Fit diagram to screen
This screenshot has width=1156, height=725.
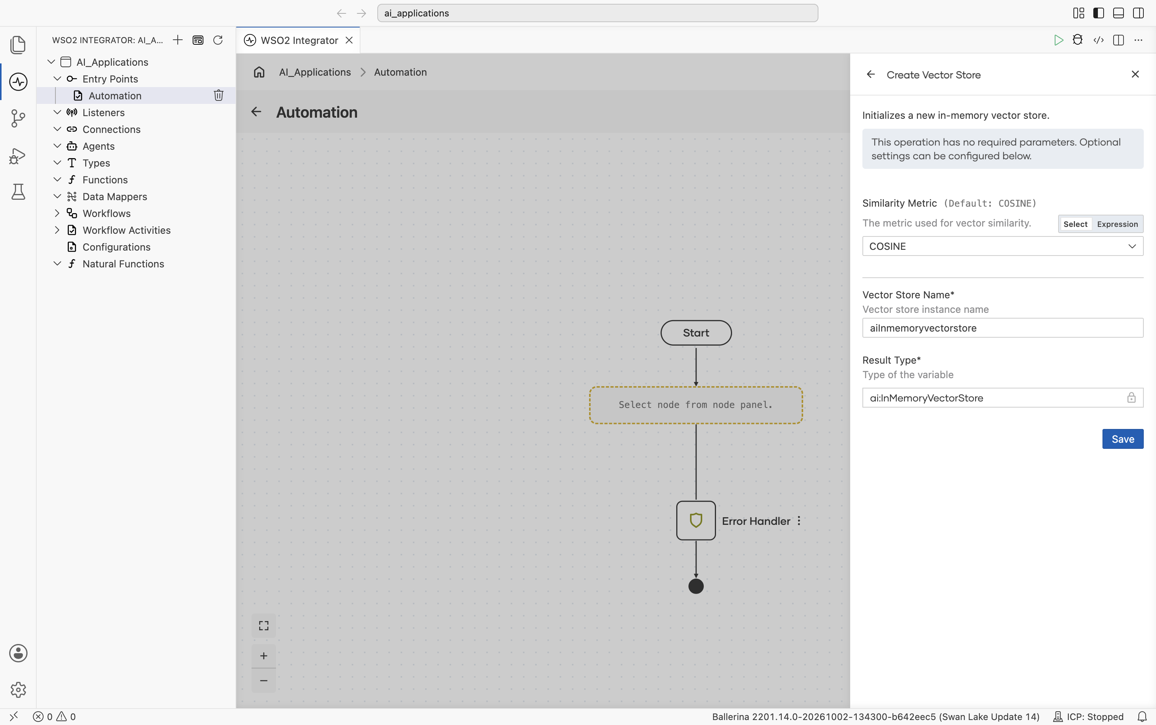263,626
